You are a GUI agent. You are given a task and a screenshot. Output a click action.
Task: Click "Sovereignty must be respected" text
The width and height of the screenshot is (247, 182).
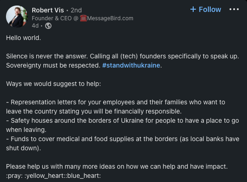click(53, 65)
